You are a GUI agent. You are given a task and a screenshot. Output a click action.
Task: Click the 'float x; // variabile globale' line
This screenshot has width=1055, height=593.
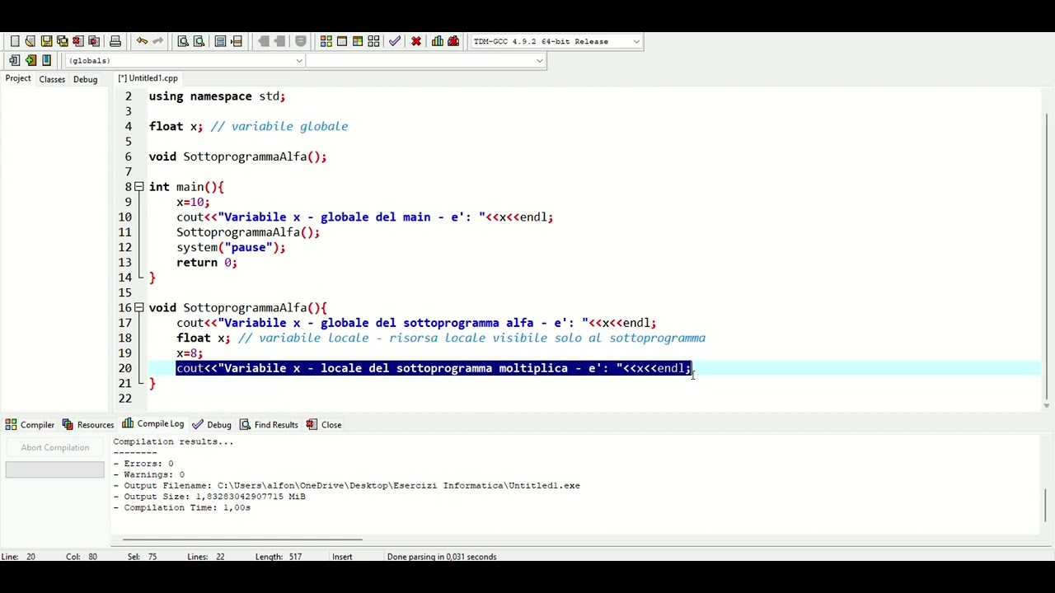click(248, 127)
